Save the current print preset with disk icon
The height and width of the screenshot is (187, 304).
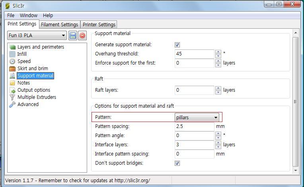pyautogui.click(x=73, y=35)
